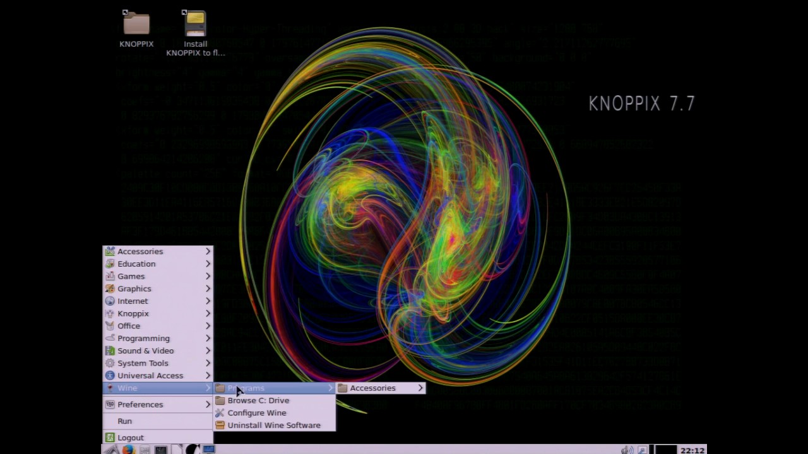The image size is (808, 454).
Task: Click the folder icon beside the Accessories submenu item
Action: point(343,388)
